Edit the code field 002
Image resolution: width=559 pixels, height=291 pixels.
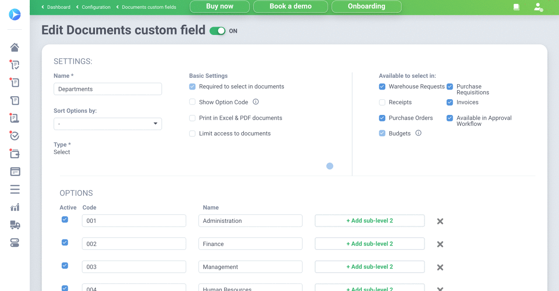[x=134, y=244]
